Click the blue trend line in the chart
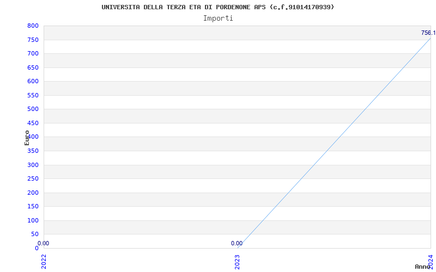Screen dimensions: 436x272 tap(334, 143)
